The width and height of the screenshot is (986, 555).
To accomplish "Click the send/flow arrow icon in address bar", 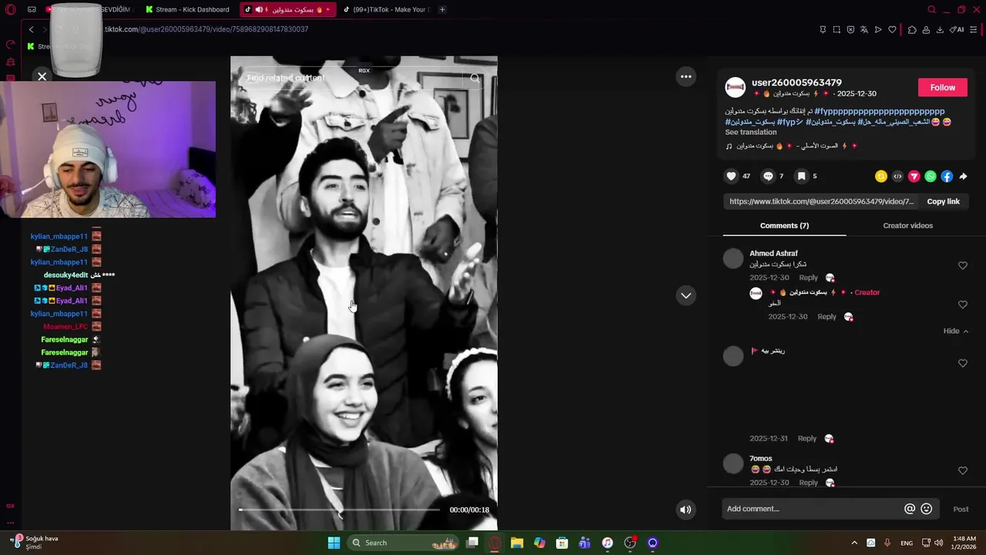I will (x=878, y=29).
